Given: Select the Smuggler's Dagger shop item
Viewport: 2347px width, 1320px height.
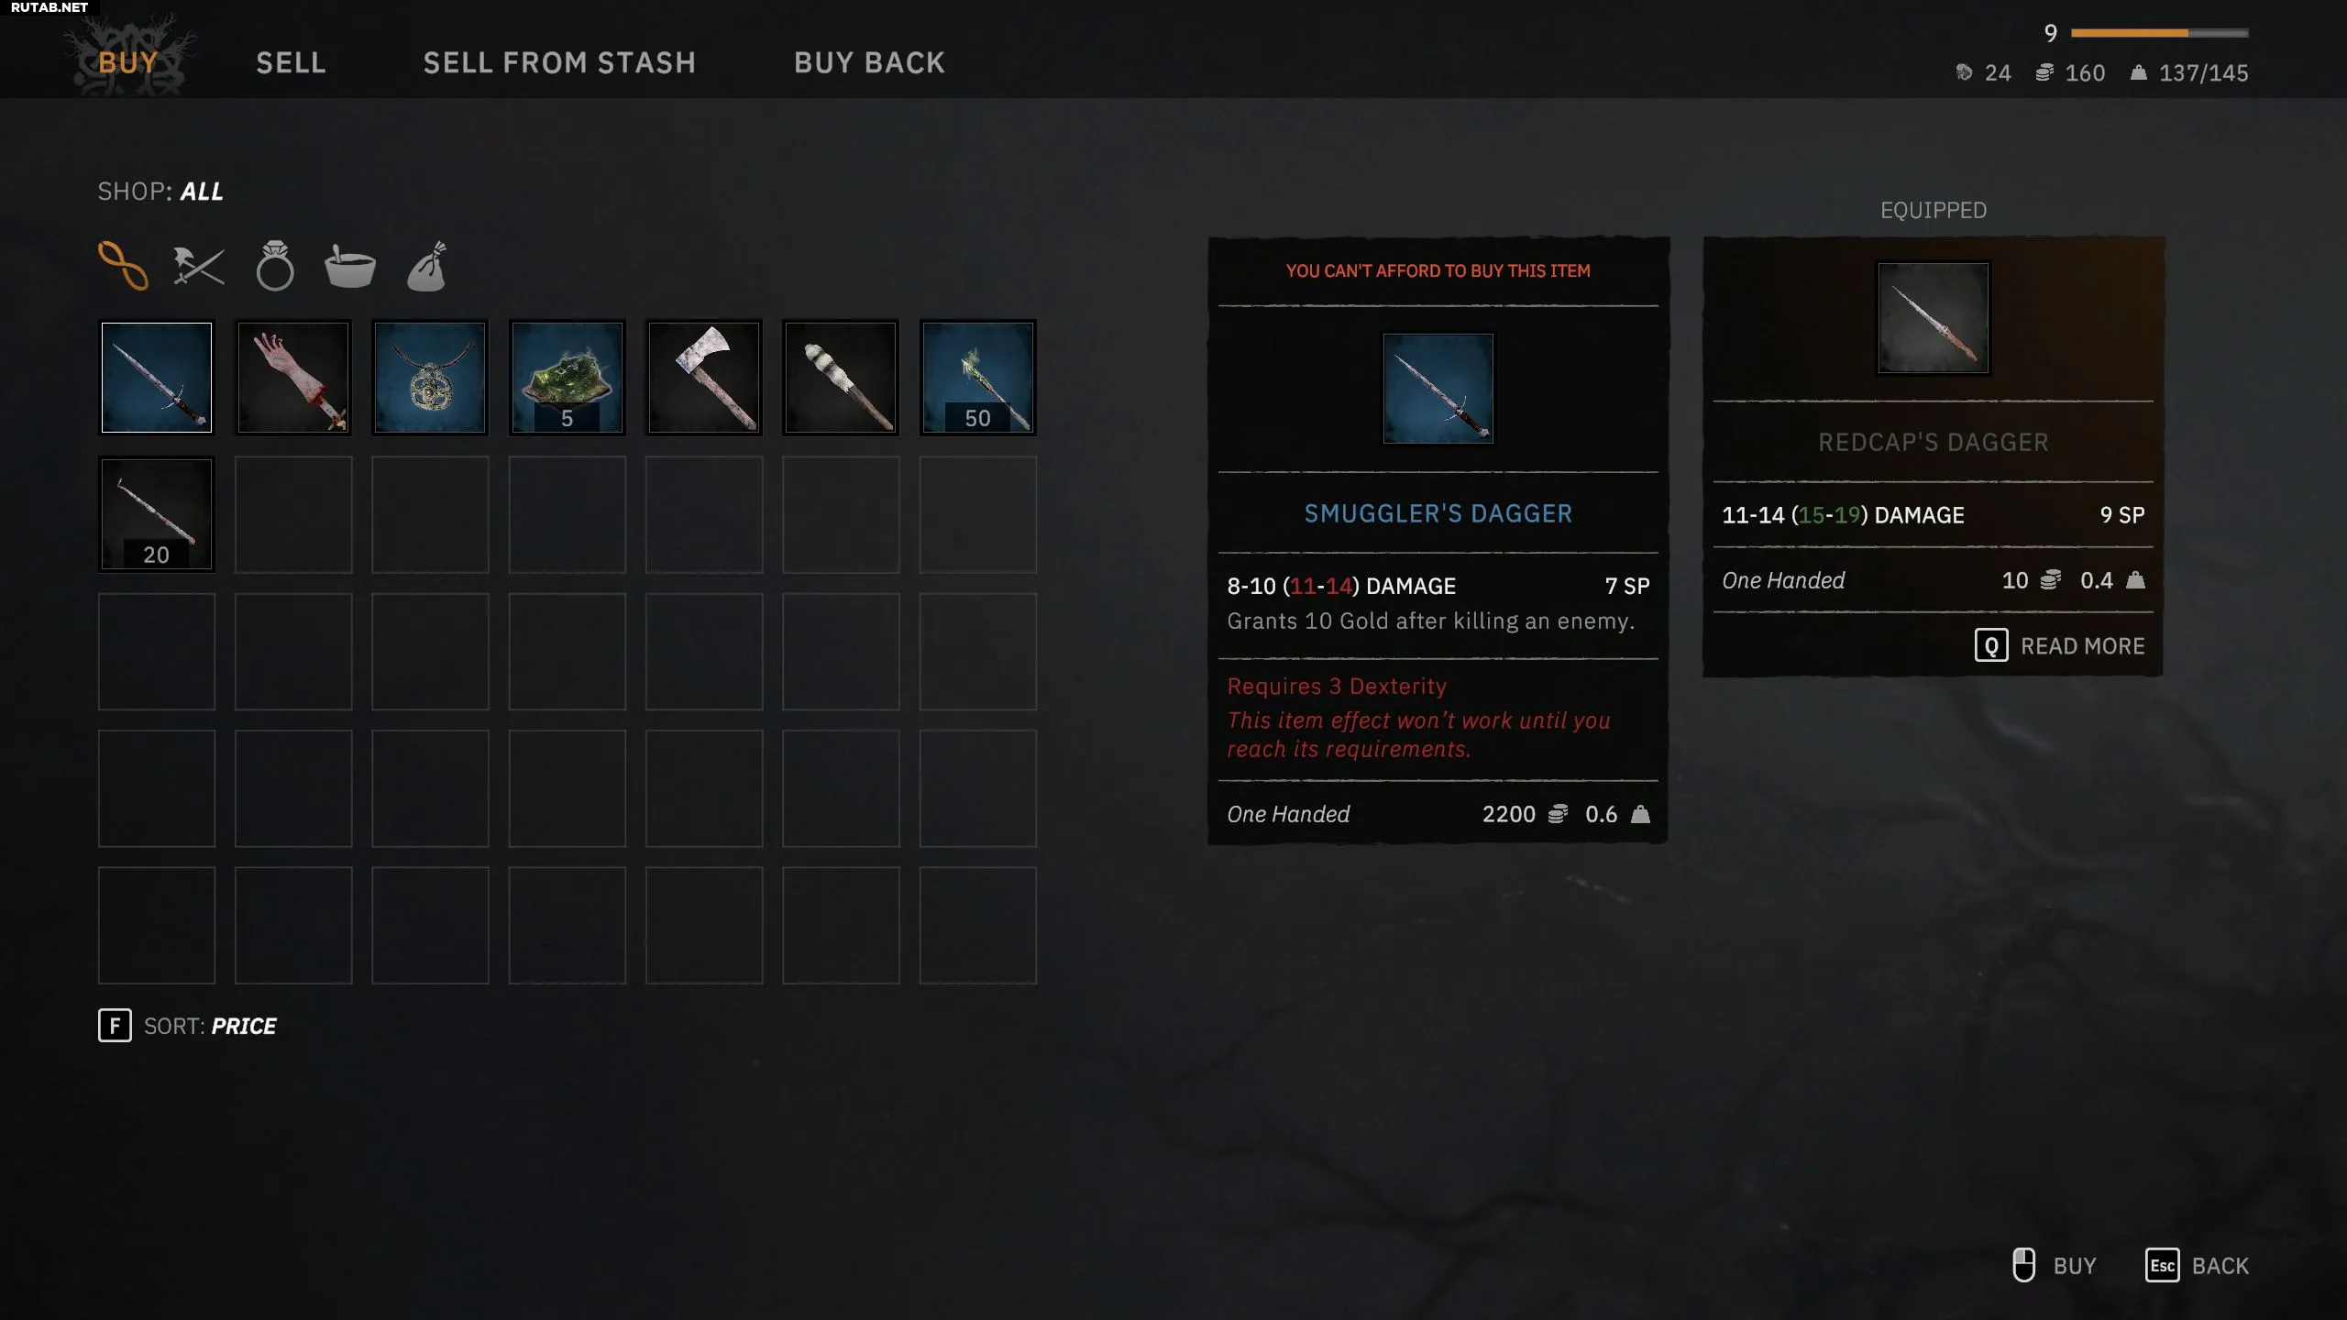Looking at the screenshot, I should (157, 378).
